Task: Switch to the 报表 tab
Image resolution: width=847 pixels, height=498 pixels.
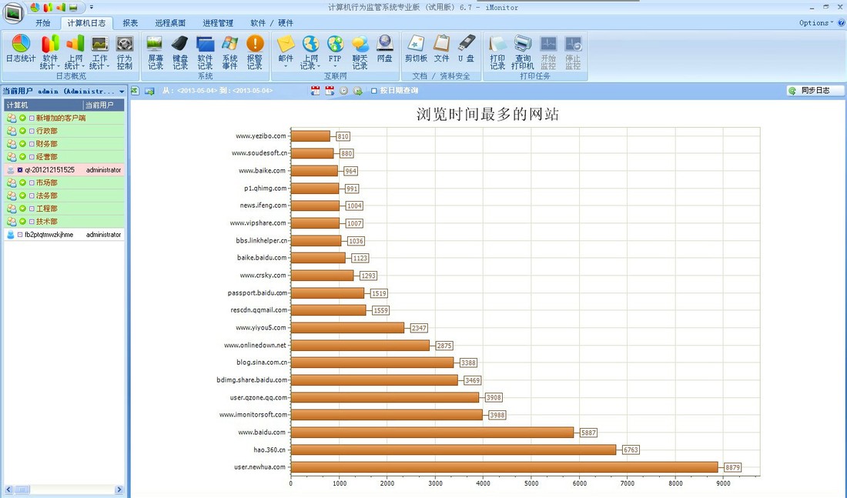Action: coord(130,23)
